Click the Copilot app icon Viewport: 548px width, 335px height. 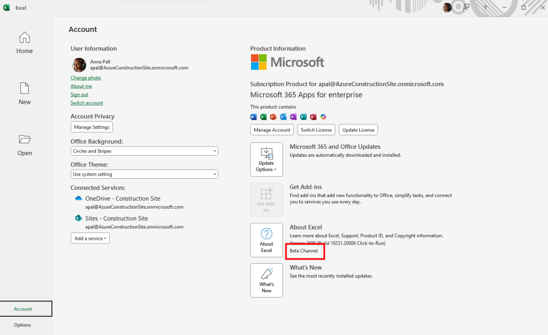[x=323, y=117]
